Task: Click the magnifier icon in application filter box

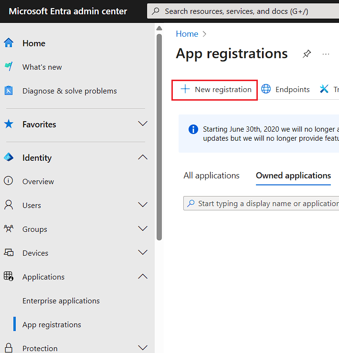Action: 191,203
